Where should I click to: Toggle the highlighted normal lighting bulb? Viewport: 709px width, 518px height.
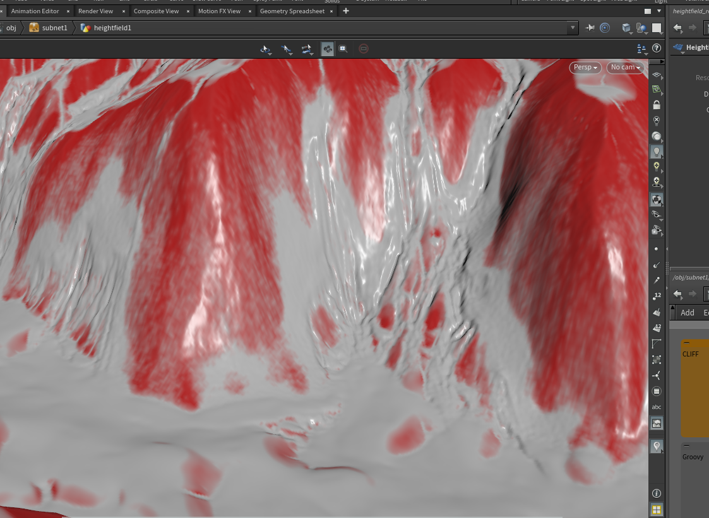tap(657, 152)
